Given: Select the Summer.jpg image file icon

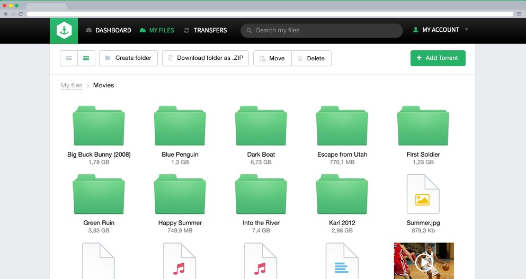Looking at the screenshot, I should tap(423, 194).
